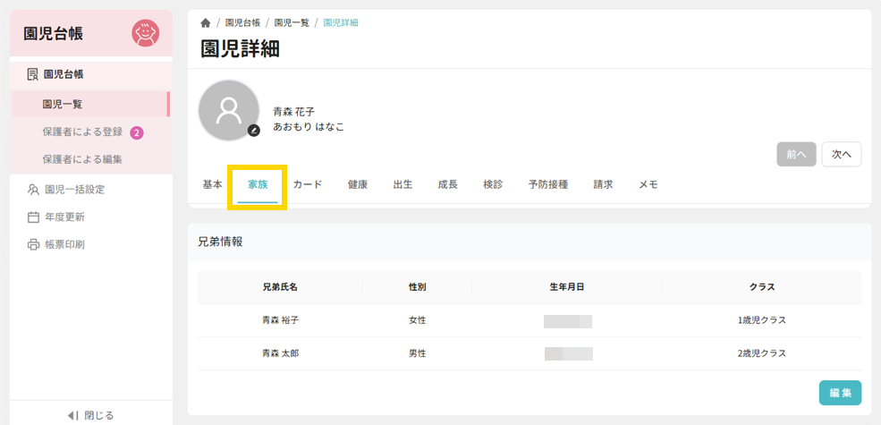The width and height of the screenshot is (881, 425).
Task: Open 園児一括設定 from the sidebar
Action: pos(74,189)
